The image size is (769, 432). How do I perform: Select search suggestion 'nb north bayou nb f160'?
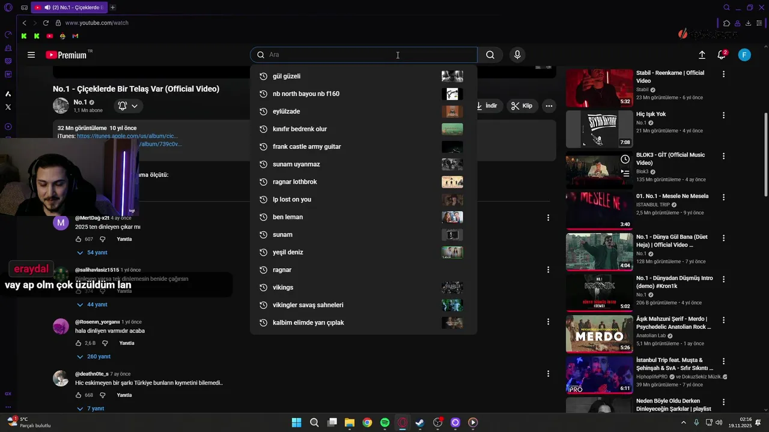[363, 94]
